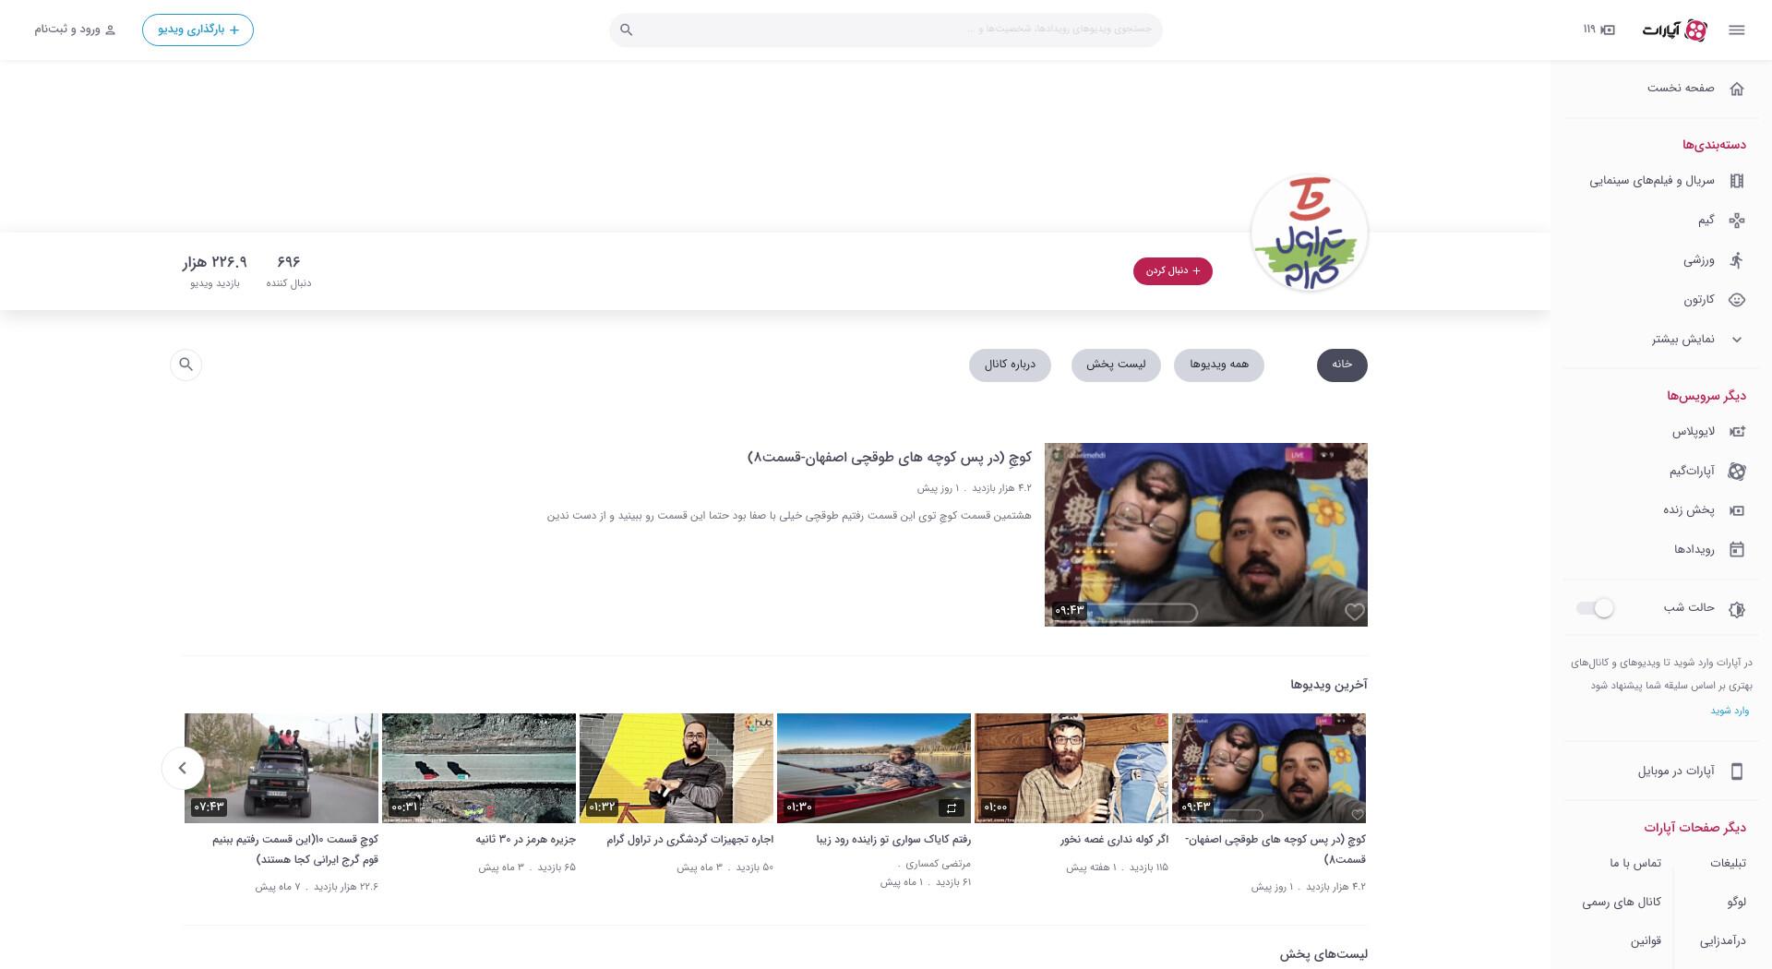The height and width of the screenshot is (969, 1772).
Task: Click the main search input field
Action: point(886,30)
